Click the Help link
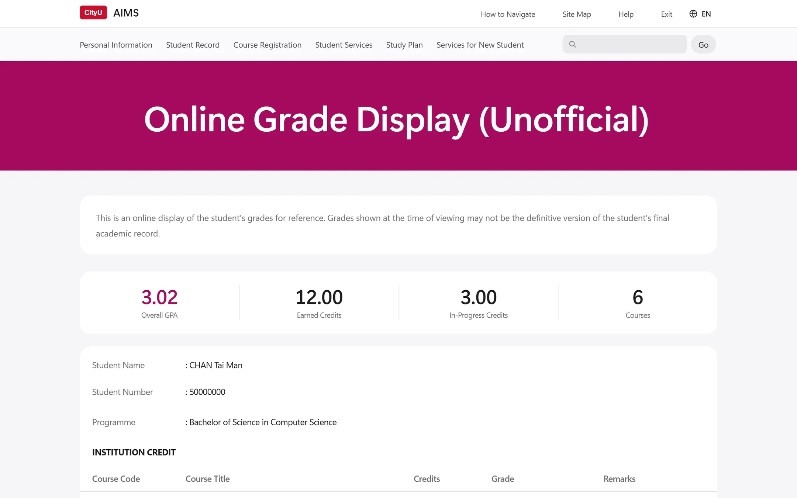 coord(626,14)
